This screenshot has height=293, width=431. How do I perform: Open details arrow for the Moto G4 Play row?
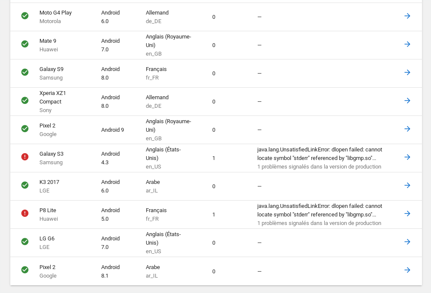(x=407, y=16)
